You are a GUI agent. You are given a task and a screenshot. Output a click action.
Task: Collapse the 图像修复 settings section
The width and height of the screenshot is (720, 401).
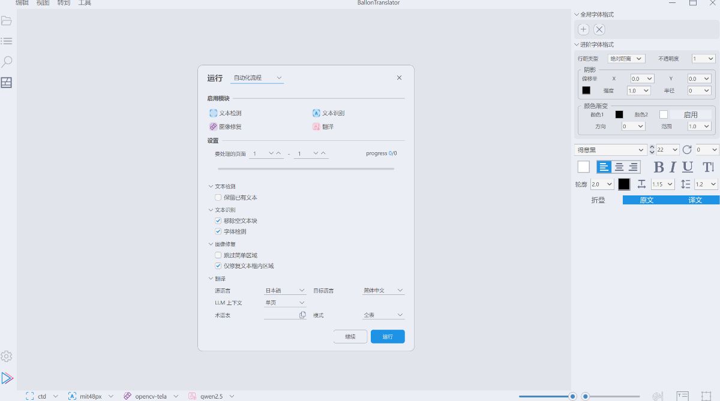click(221, 244)
